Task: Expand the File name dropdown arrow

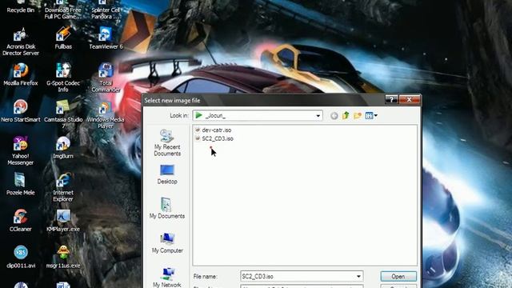Action: pyautogui.click(x=358, y=277)
